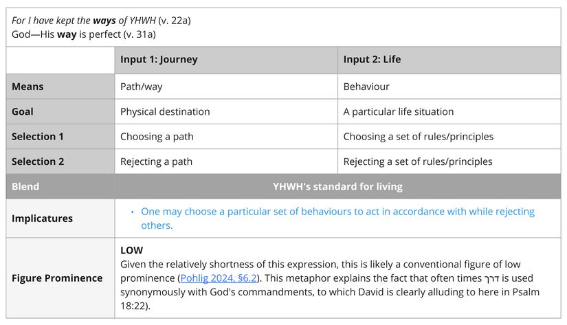
Task: Click the 'Input 2: Life' column header
Action: [x=372, y=60]
